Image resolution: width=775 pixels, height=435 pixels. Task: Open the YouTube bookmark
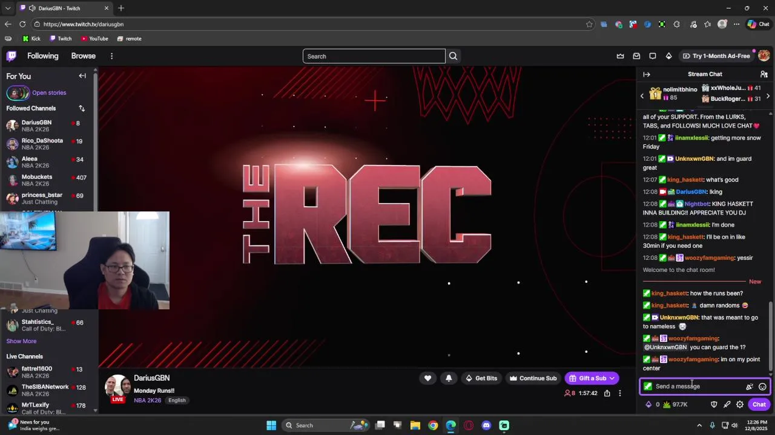(94, 39)
